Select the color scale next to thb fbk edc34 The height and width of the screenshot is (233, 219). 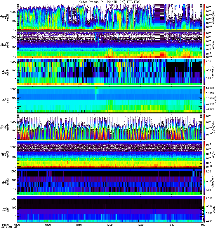[x=204, y=72]
